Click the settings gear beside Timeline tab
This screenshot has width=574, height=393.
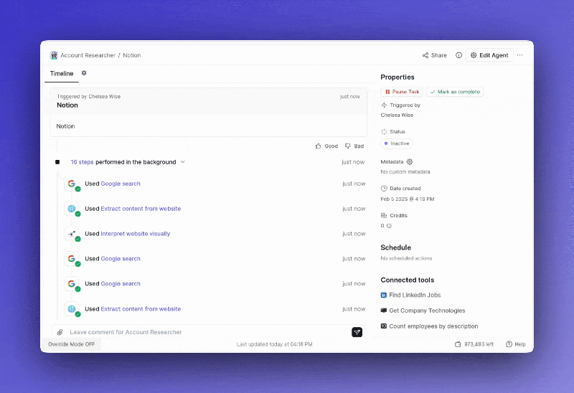click(x=84, y=73)
